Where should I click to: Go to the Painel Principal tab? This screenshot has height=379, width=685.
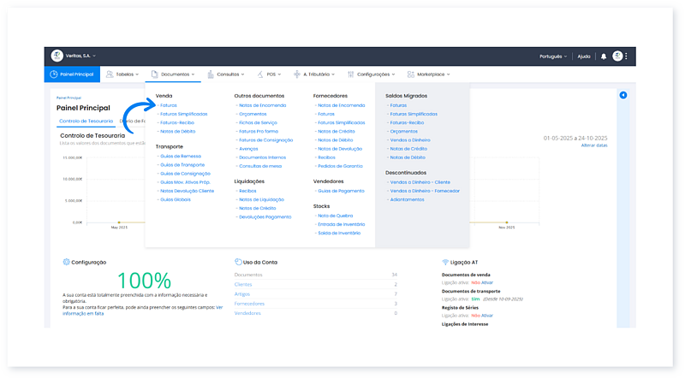coord(72,74)
